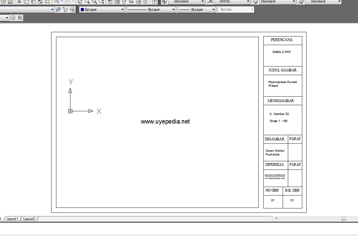This screenshot has width=358, height=240.
Task: Click the Workspace Settings gear icon
Action: click(13, 18)
